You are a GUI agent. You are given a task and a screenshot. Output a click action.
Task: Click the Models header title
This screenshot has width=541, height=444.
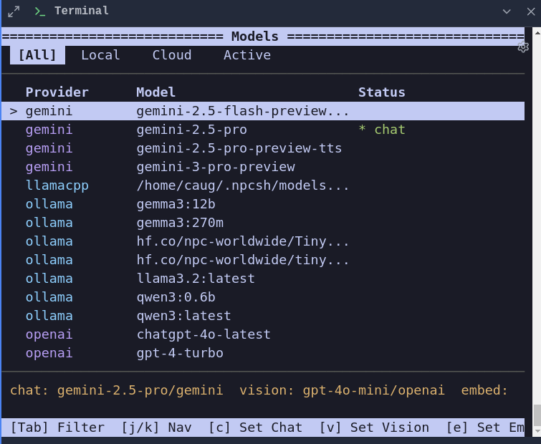coord(255,37)
